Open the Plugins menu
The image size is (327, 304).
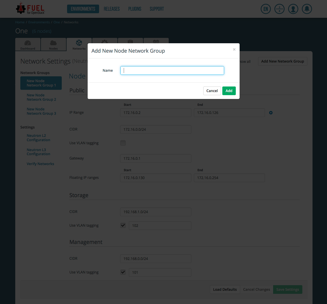135,9
